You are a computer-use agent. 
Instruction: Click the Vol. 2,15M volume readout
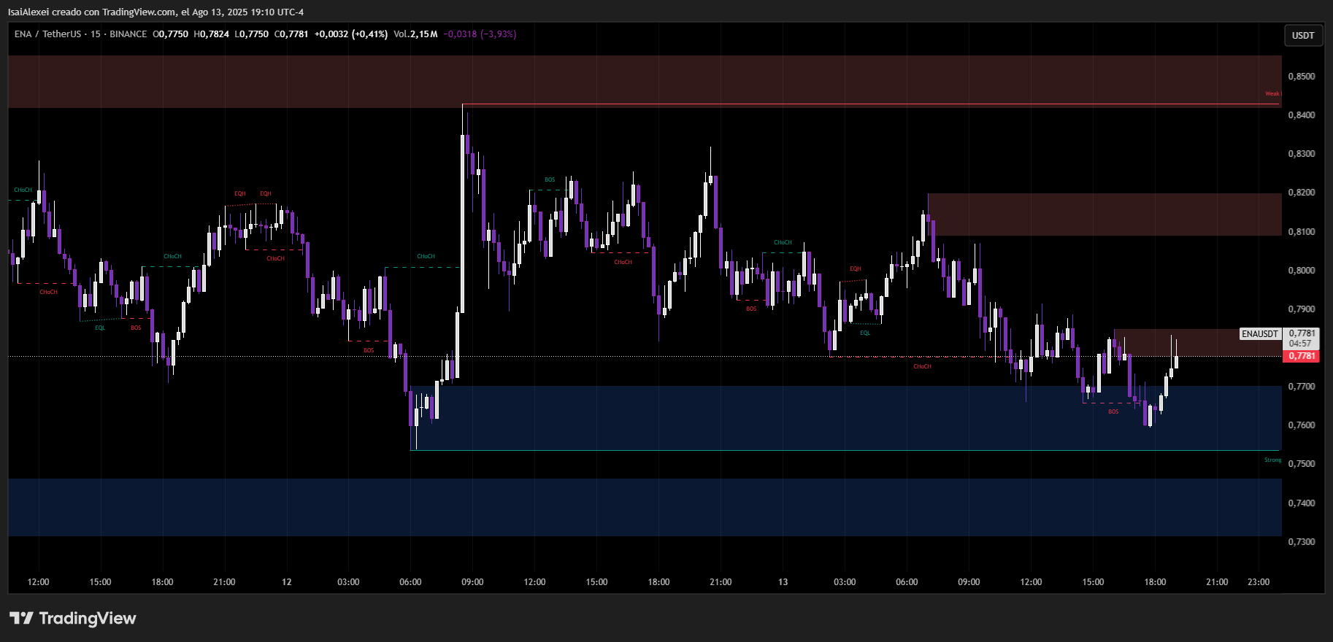(x=415, y=34)
